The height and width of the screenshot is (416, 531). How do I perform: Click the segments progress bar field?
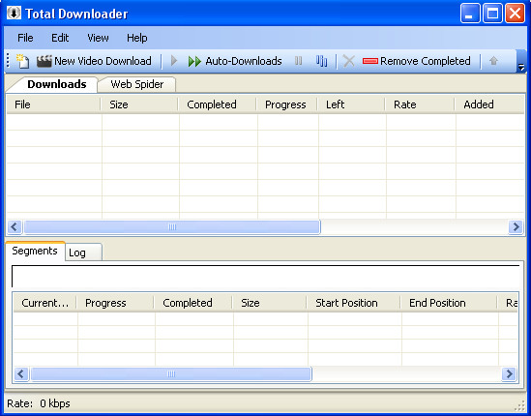pyautogui.click(x=265, y=276)
